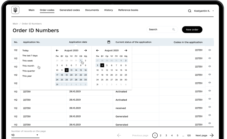Image resolution: width=227 pixels, height=139 pixels.
Task: Toggle eye icon in the fifth table row
Action: [209, 82]
